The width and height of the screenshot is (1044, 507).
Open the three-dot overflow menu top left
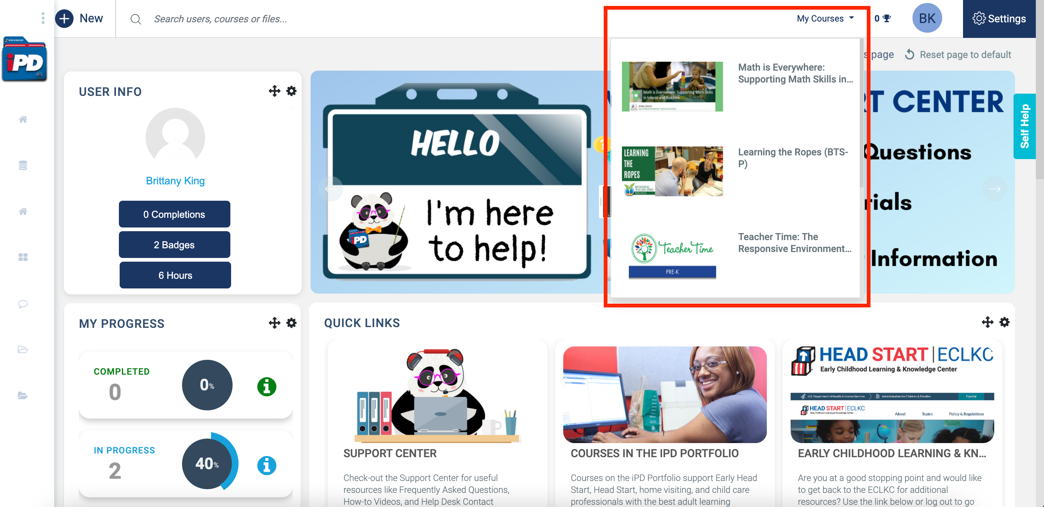(43, 18)
